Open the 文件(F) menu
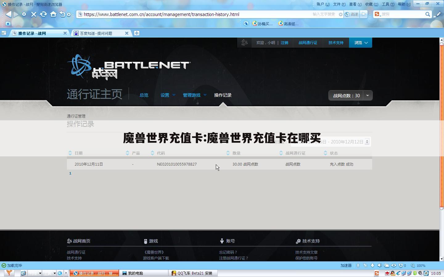 point(339,4)
